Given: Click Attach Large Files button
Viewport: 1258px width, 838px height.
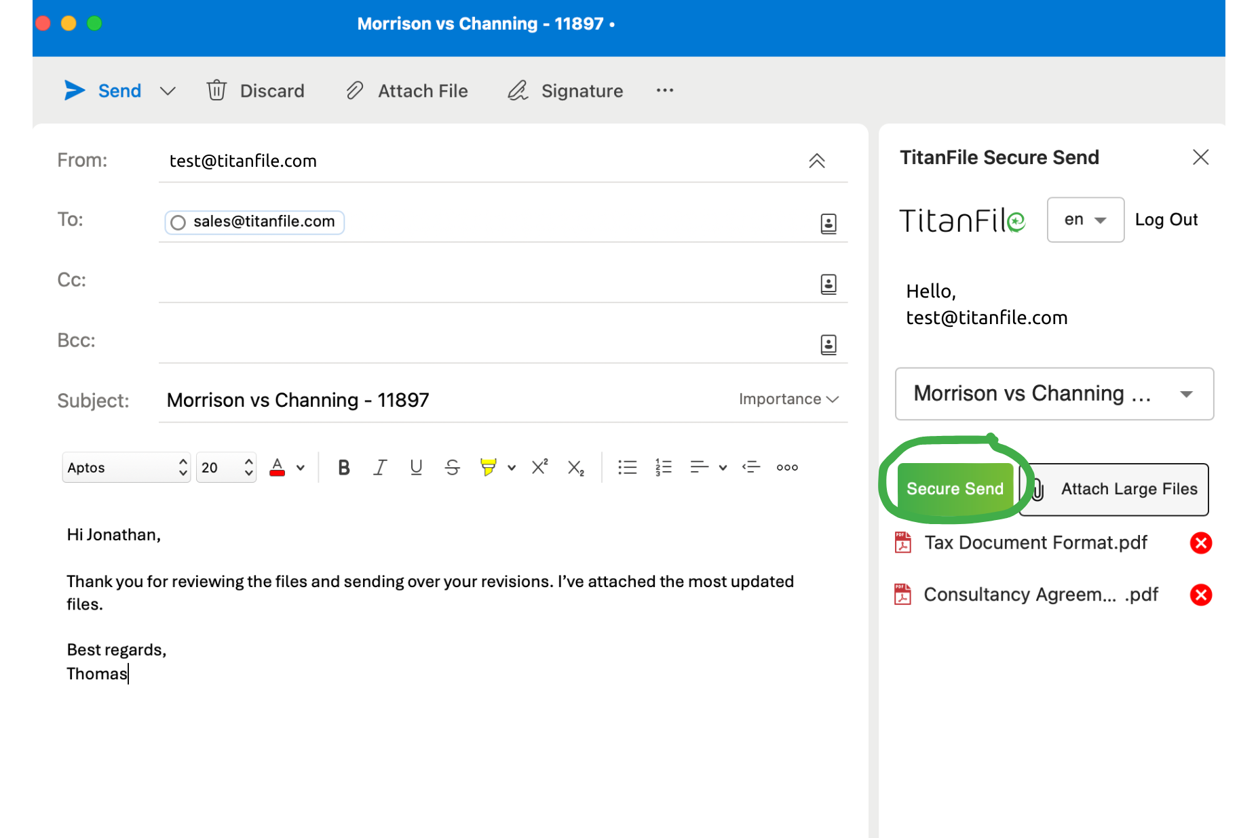Looking at the screenshot, I should click(x=1115, y=489).
